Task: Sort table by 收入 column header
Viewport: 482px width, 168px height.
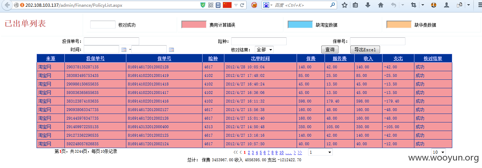Action: 368,58
